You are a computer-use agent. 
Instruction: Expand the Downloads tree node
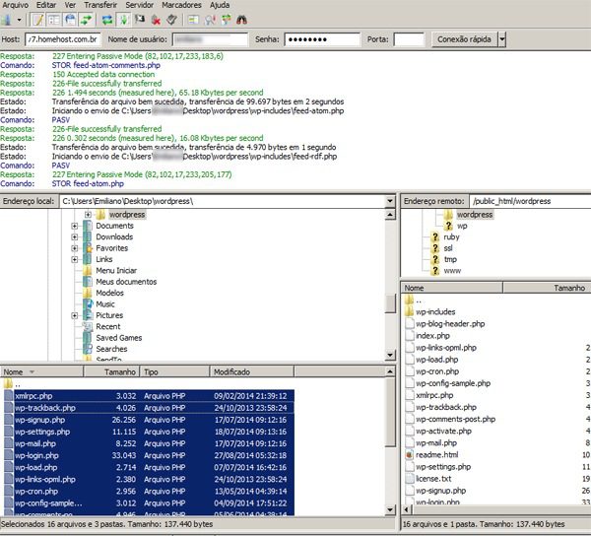[75, 237]
